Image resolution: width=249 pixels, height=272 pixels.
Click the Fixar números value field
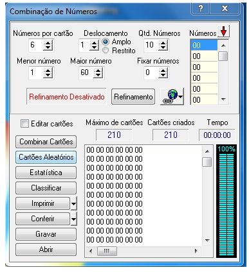click(152, 73)
